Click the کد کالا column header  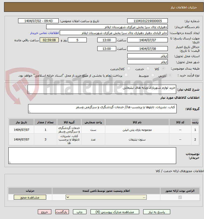point(180,122)
